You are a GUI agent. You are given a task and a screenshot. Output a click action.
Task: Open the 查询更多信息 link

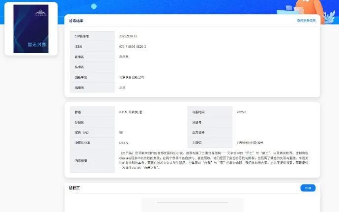coord(306,21)
